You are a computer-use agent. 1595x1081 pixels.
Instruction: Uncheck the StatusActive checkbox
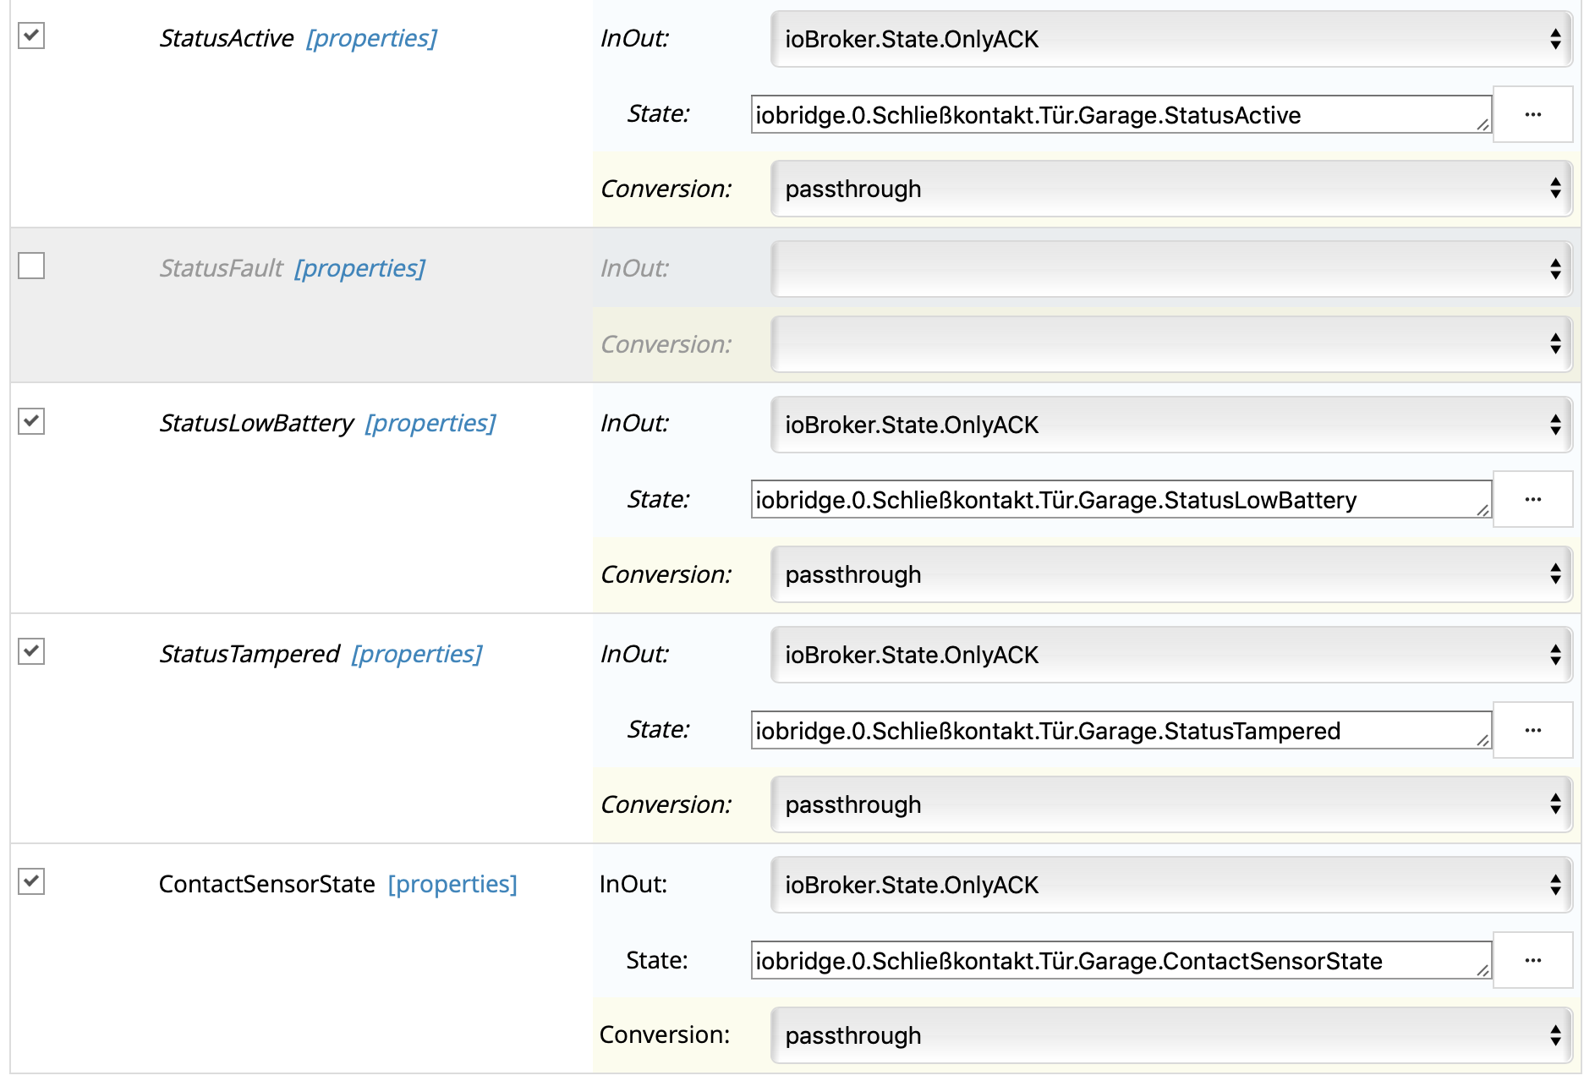coord(31,36)
